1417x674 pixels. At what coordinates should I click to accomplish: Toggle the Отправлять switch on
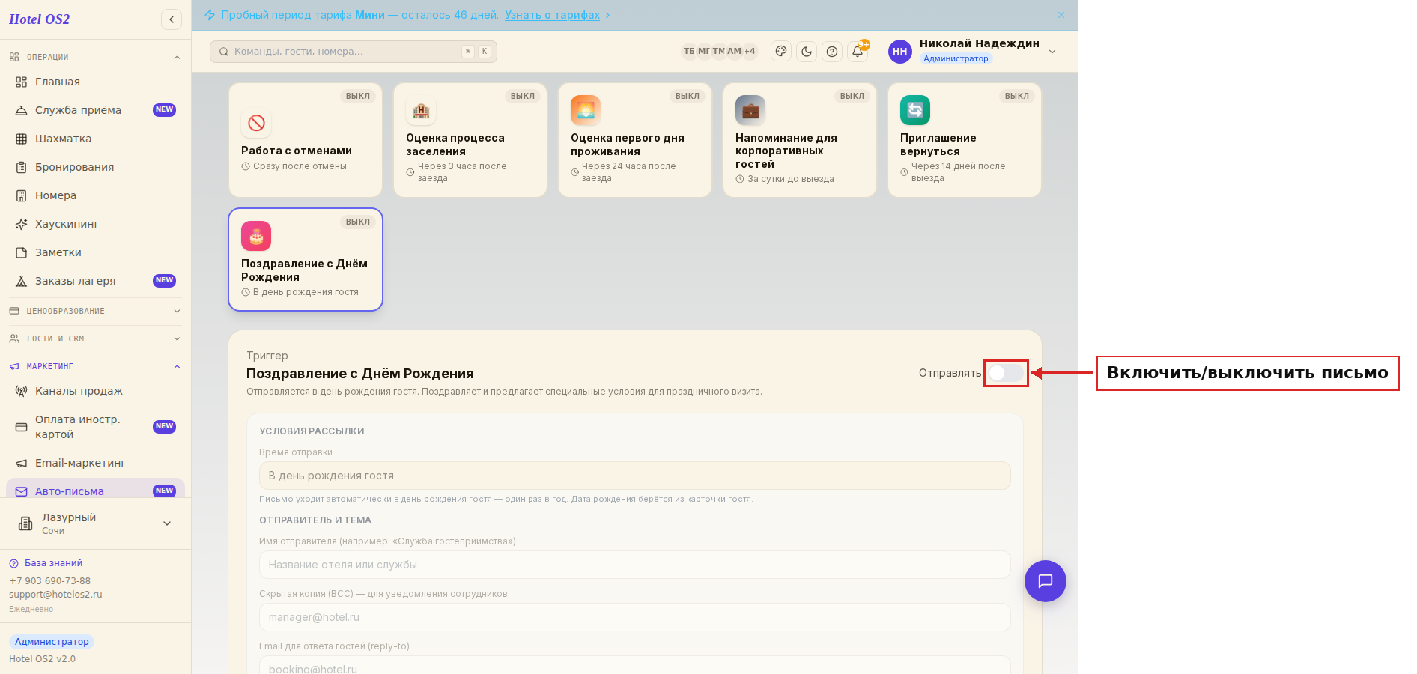[x=1005, y=373]
